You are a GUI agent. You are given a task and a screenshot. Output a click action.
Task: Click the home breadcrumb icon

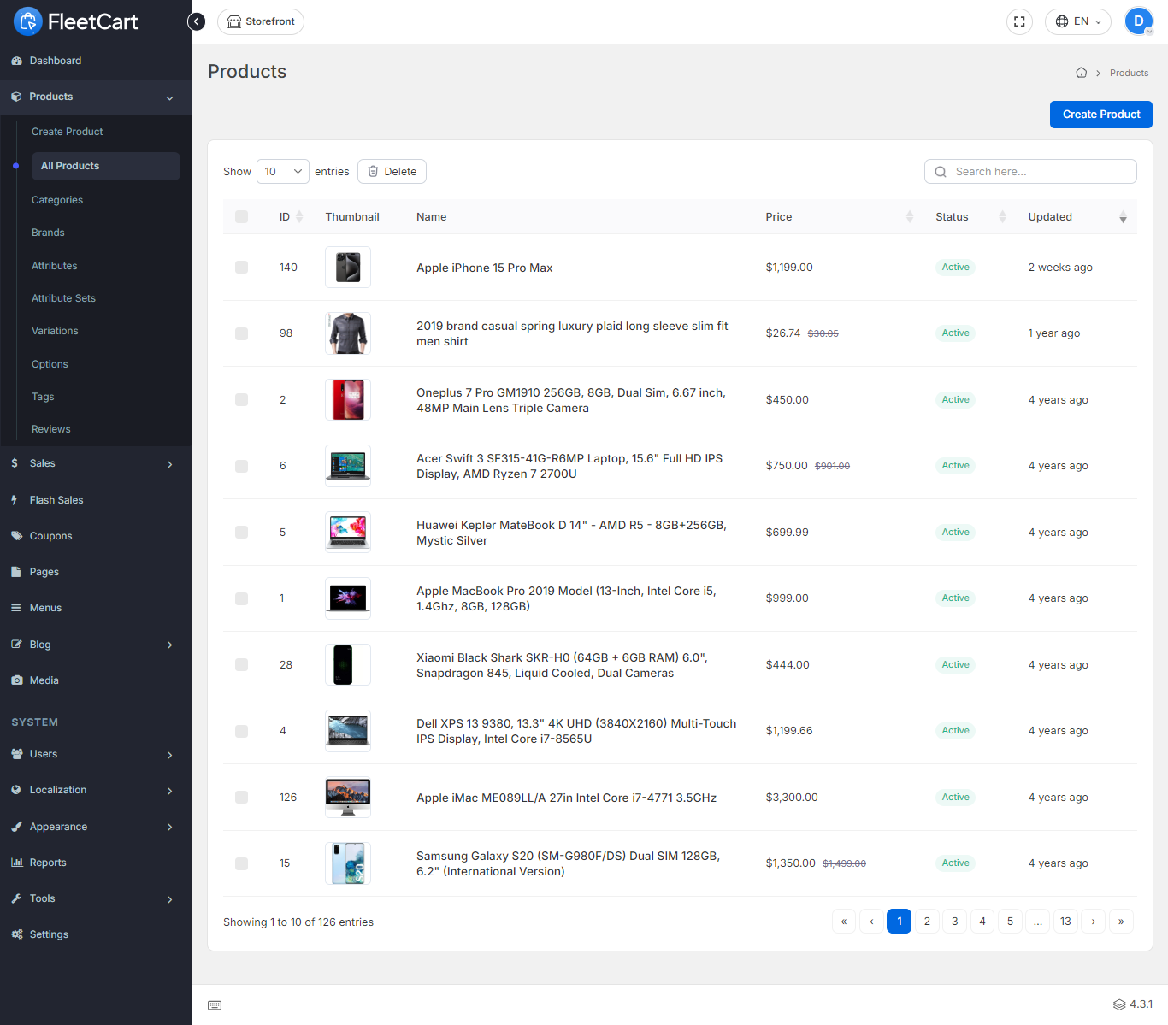click(1082, 73)
